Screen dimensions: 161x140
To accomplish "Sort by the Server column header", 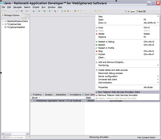I will pos(57,98).
